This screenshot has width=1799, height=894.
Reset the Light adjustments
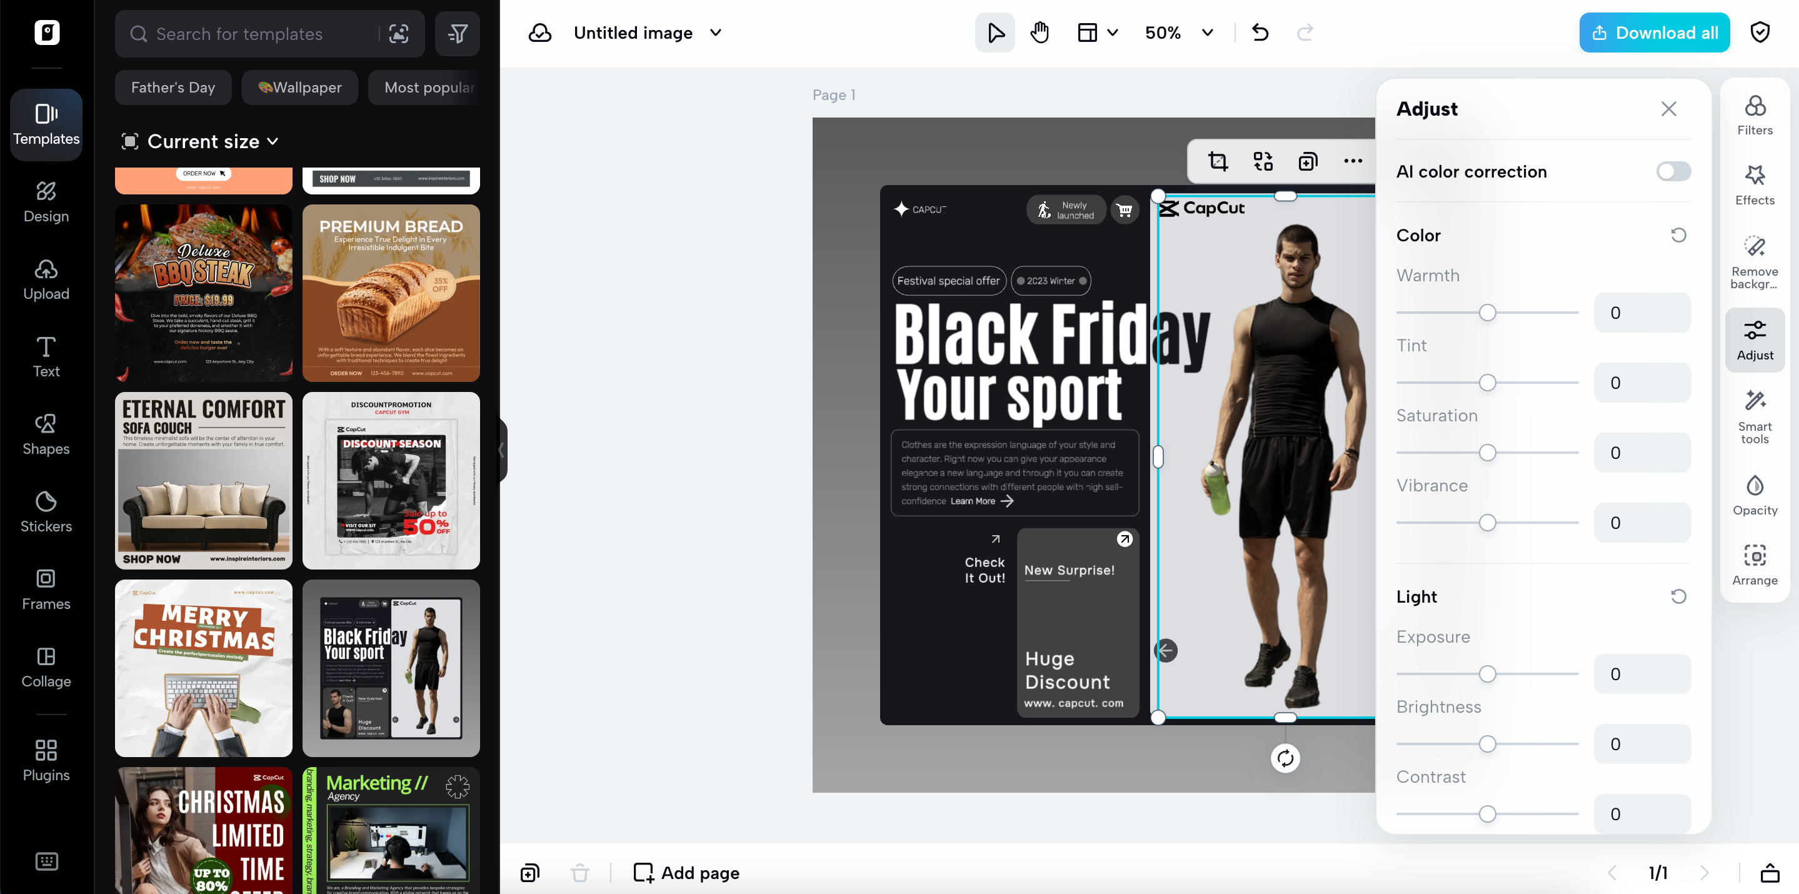(x=1679, y=596)
